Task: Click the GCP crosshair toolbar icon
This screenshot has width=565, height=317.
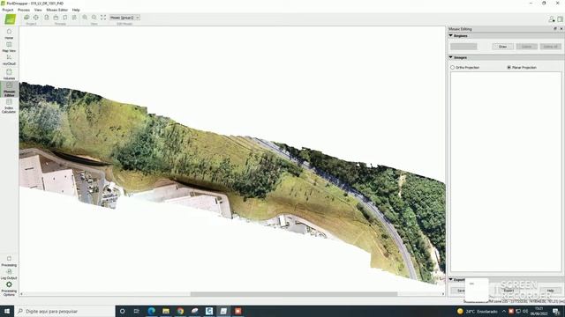Action: tap(36, 18)
